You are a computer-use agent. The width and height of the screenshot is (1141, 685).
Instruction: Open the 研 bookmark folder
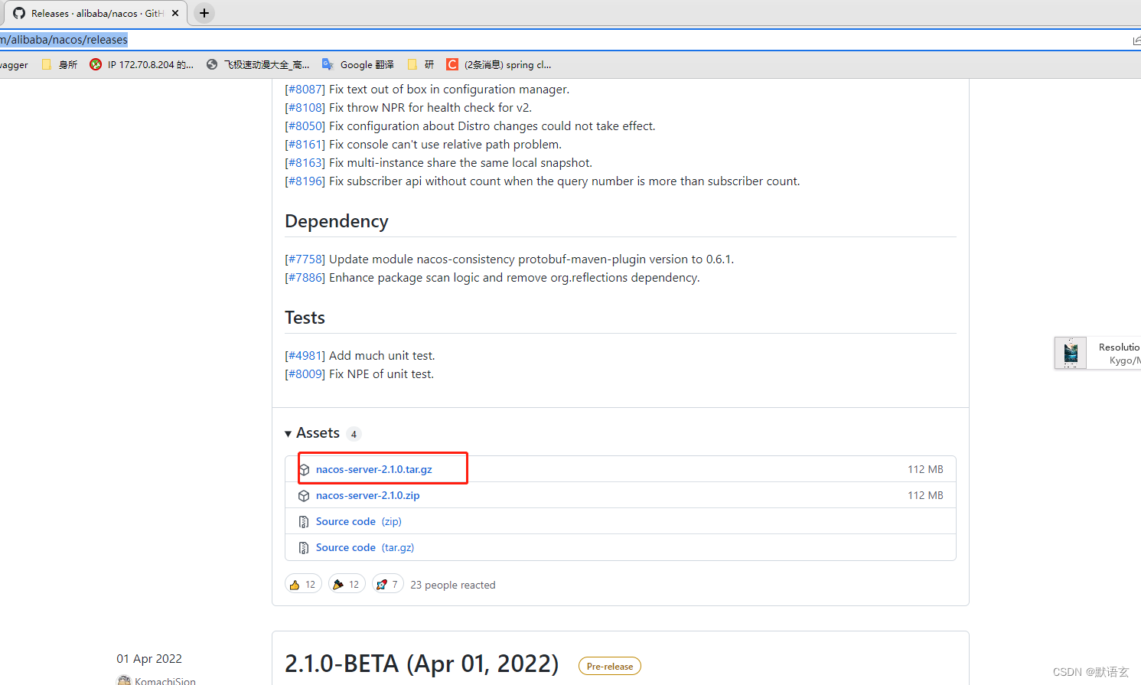click(x=421, y=65)
